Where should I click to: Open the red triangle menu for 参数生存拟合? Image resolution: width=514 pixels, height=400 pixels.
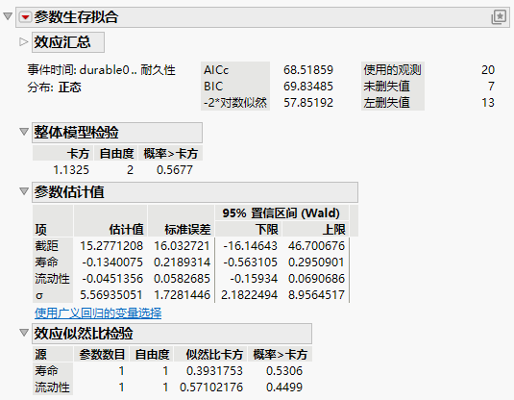coord(25,16)
